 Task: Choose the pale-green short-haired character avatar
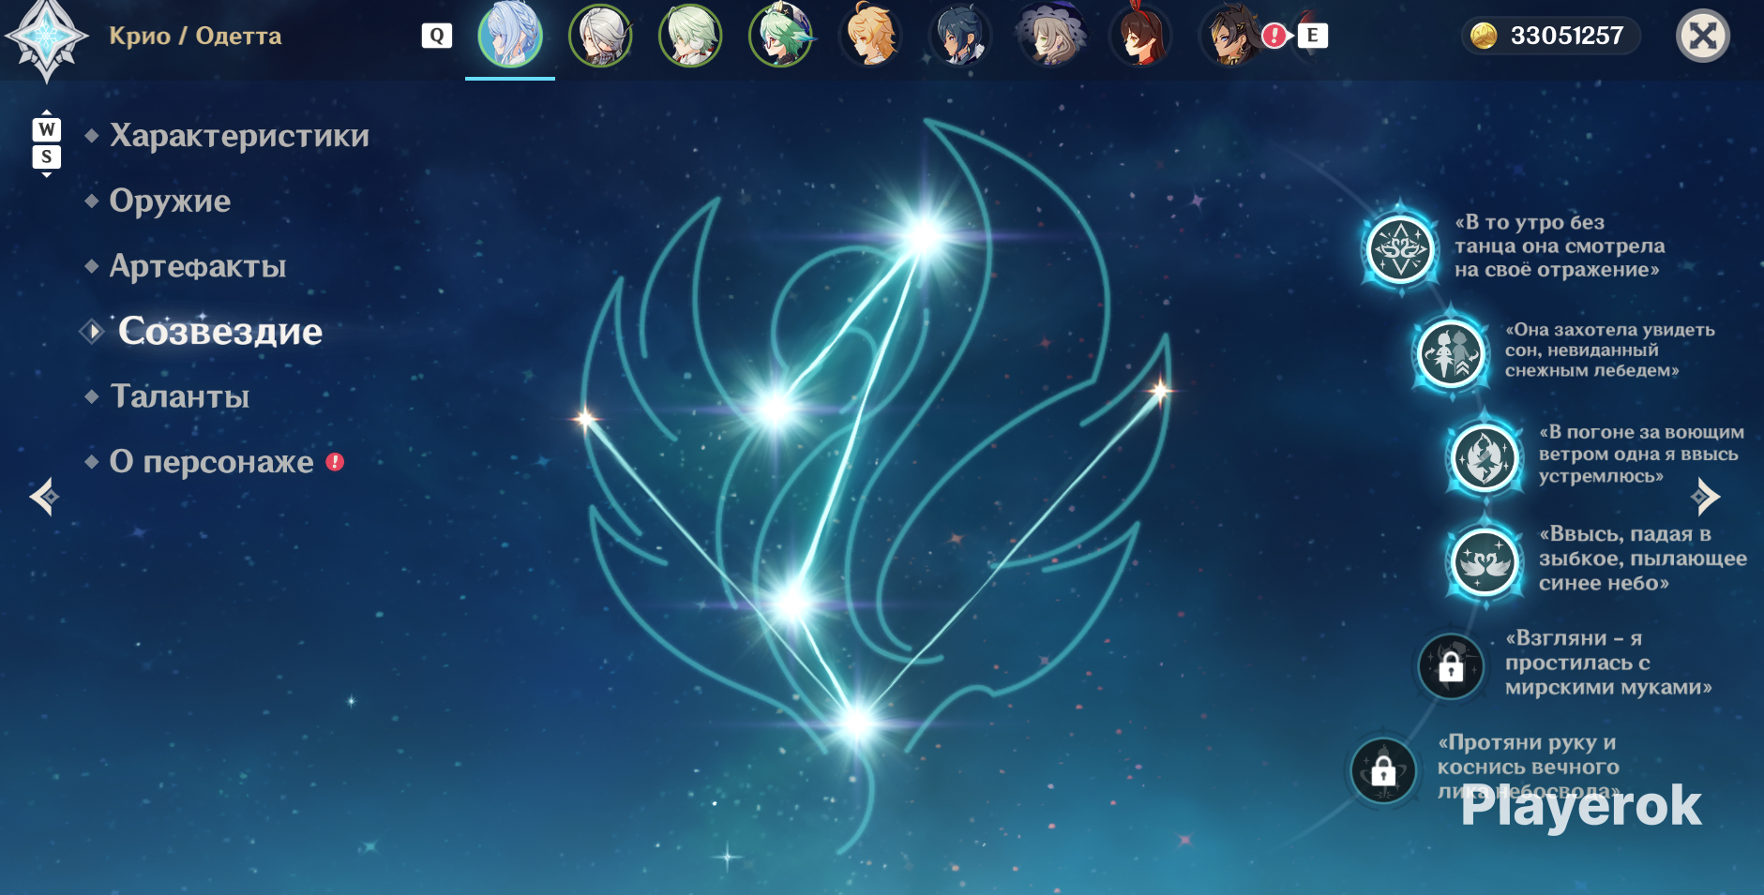pos(690,36)
